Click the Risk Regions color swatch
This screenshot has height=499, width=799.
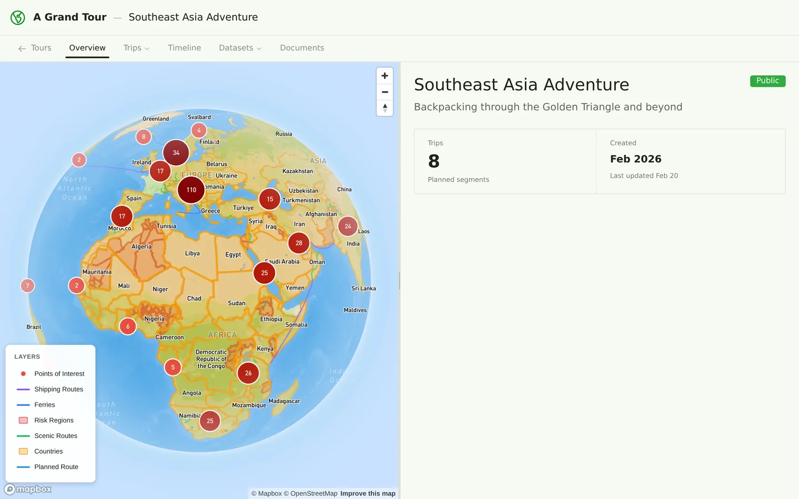tap(23, 420)
